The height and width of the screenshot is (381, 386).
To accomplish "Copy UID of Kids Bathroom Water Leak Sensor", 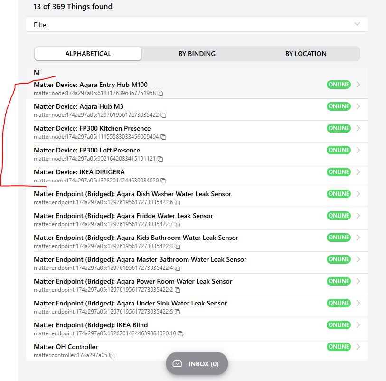I will [177, 246].
